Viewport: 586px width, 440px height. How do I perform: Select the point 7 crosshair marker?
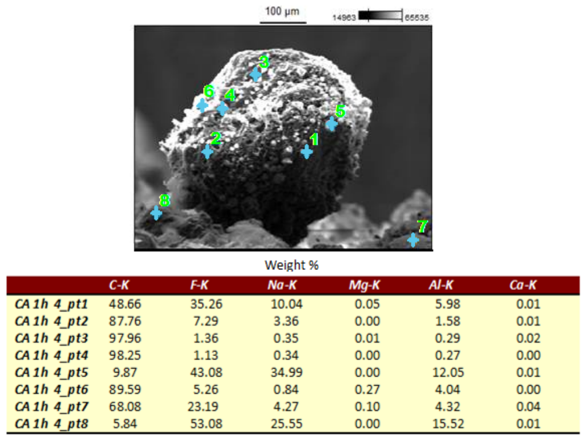tap(413, 240)
